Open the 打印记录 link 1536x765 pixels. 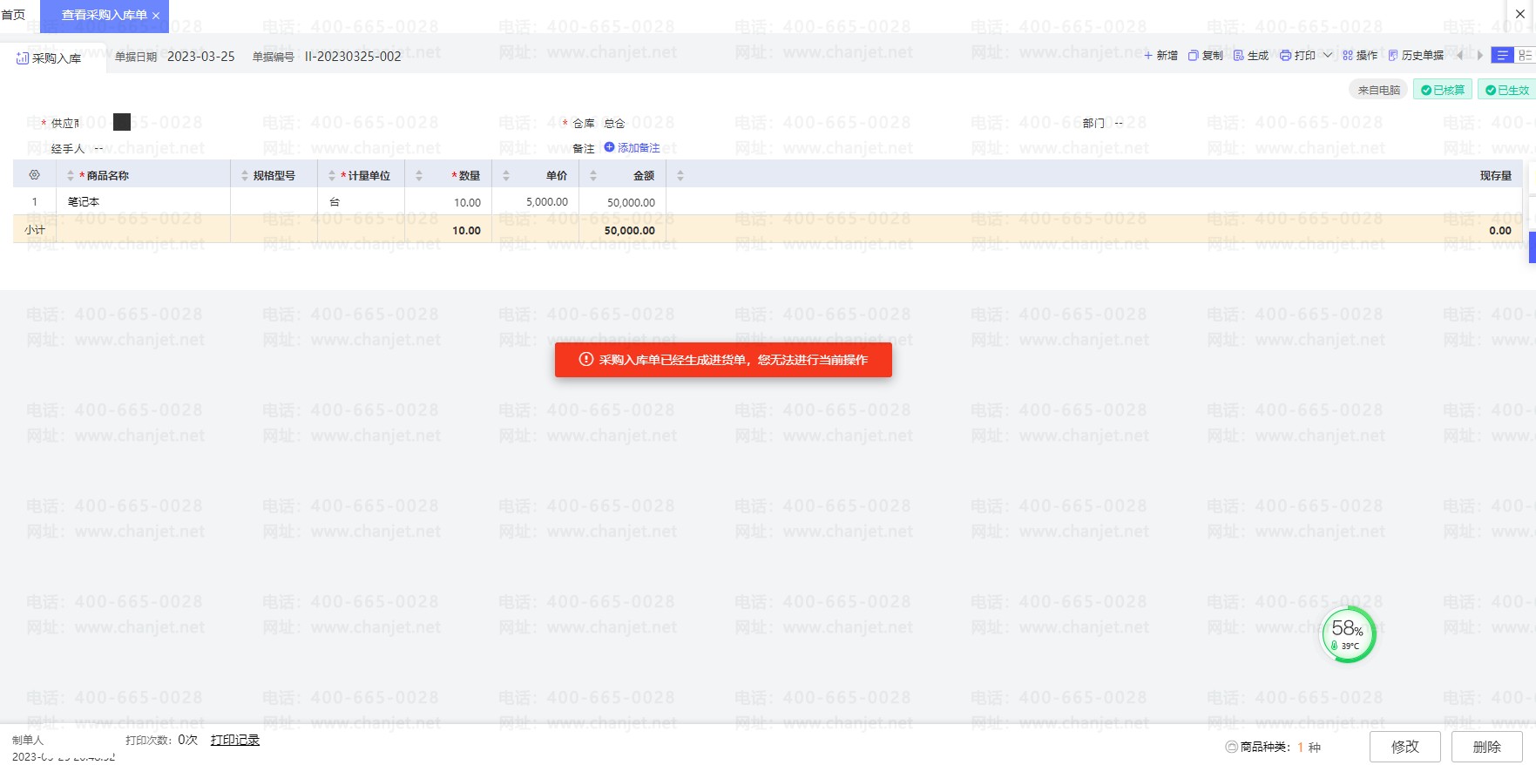235,740
